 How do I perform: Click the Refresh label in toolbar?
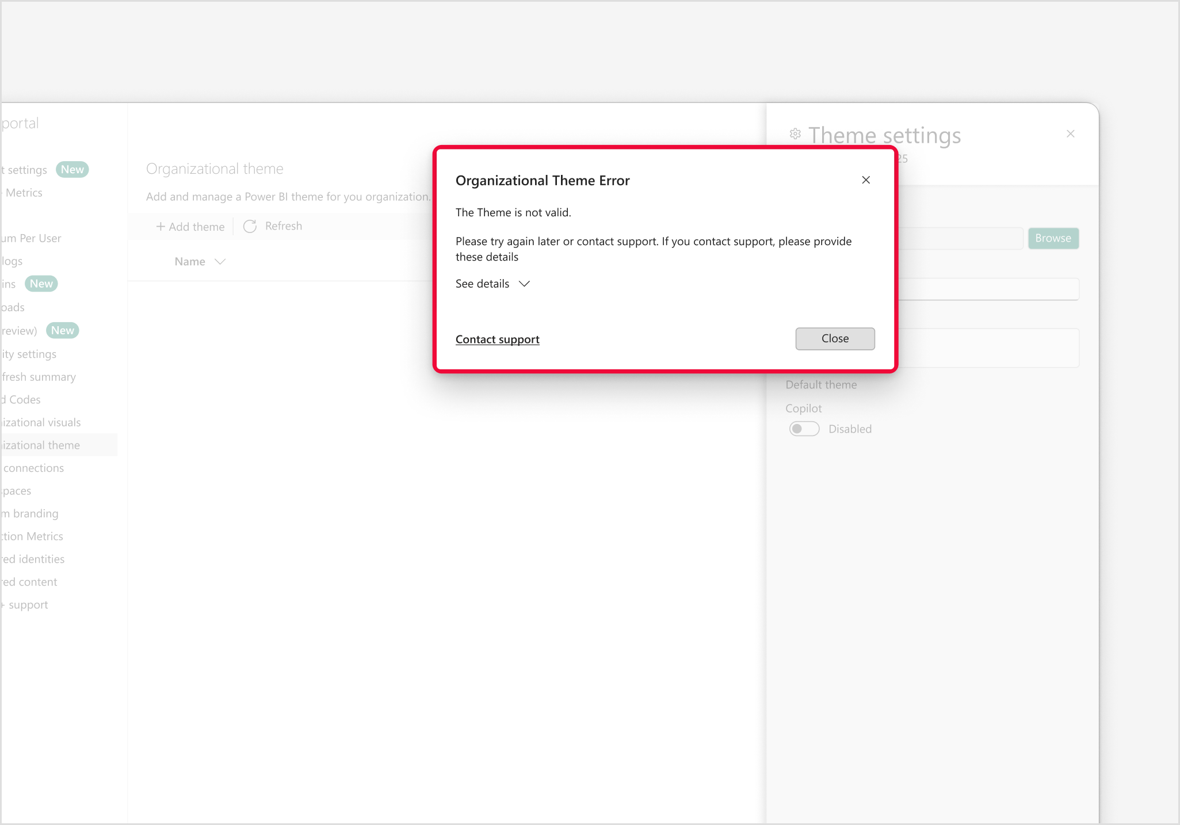click(x=284, y=226)
